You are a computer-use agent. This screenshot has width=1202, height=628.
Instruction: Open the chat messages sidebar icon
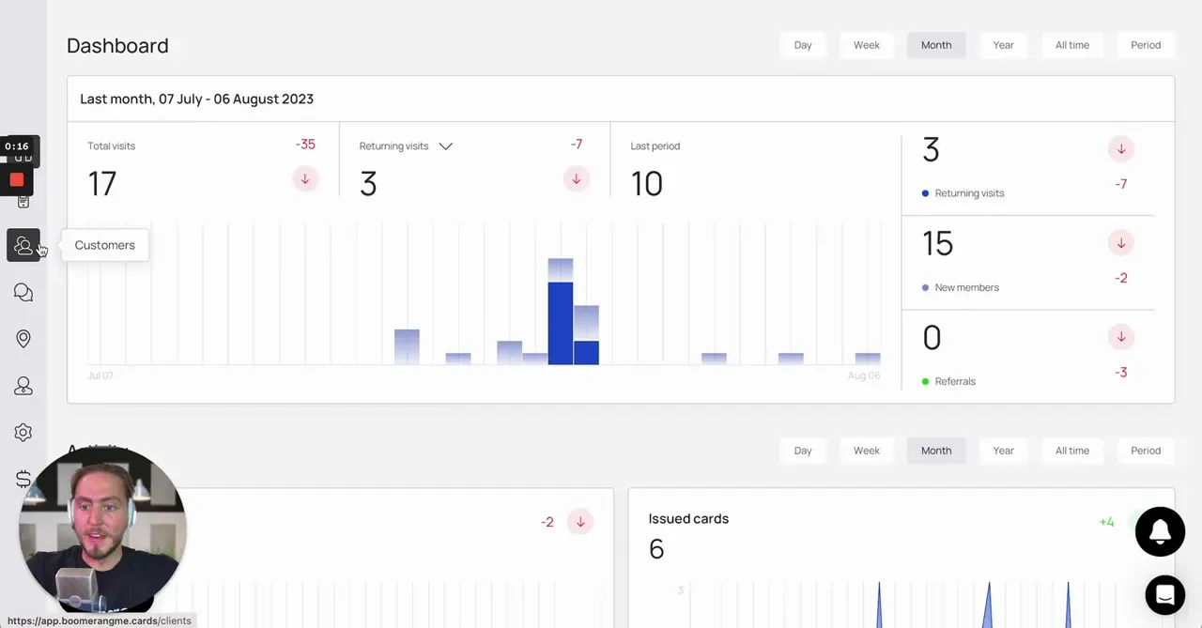(x=23, y=293)
